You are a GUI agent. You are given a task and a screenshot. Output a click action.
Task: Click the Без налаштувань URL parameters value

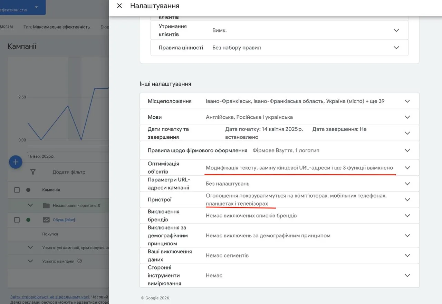pyautogui.click(x=228, y=184)
